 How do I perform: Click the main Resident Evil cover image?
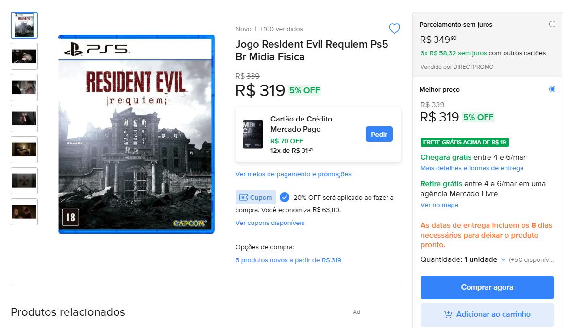coord(136,134)
